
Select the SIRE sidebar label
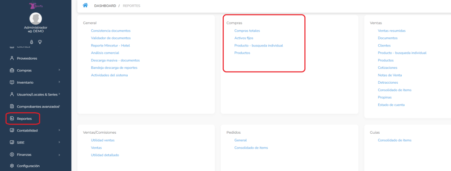coord(20,142)
